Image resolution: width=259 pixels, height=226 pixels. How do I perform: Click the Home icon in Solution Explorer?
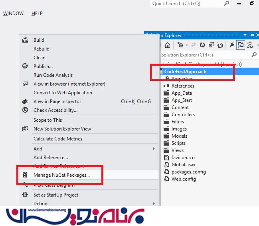point(168,45)
